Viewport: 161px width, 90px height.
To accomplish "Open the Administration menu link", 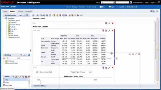I will [138, 3].
